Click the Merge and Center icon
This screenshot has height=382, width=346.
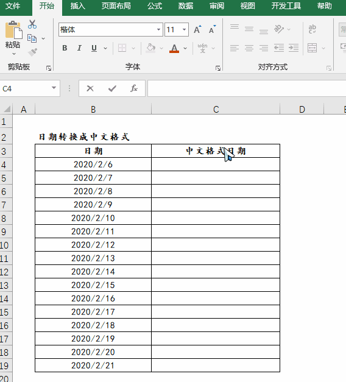click(x=312, y=48)
